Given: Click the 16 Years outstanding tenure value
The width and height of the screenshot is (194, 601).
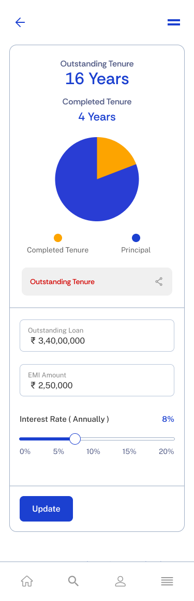Looking at the screenshot, I should pos(97,78).
